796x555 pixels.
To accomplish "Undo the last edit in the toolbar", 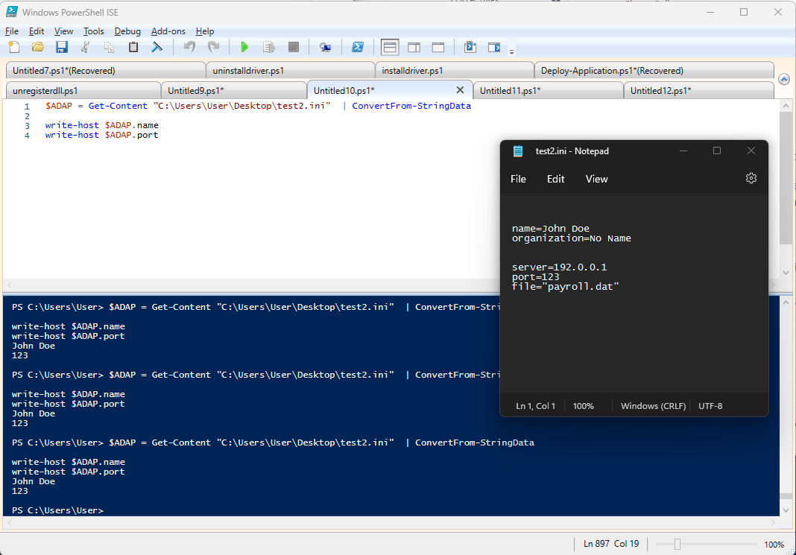I will pyautogui.click(x=189, y=47).
